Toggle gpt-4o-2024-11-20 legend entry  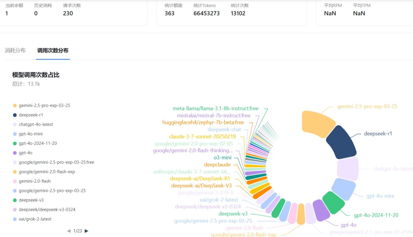tap(35, 143)
